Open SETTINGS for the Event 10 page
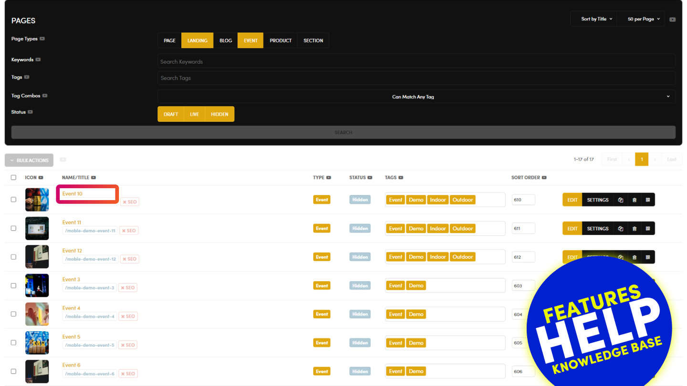The height and width of the screenshot is (386, 687). pyautogui.click(x=597, y=200)
